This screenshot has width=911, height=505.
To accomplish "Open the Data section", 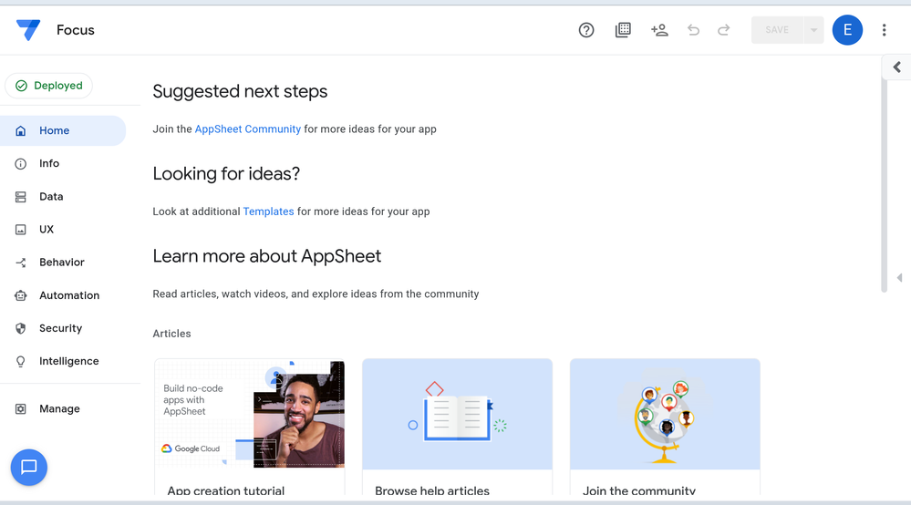I will (63, 197).
